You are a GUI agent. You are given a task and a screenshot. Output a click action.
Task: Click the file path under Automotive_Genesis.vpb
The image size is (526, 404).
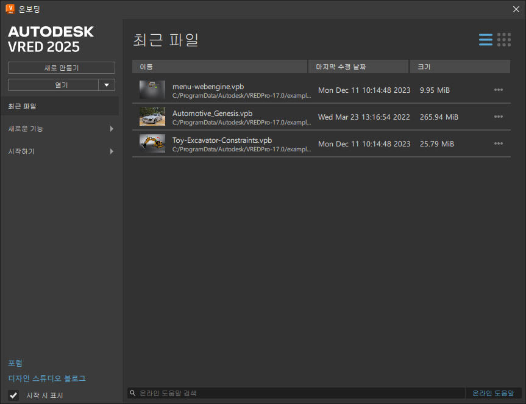coord(241,122)
